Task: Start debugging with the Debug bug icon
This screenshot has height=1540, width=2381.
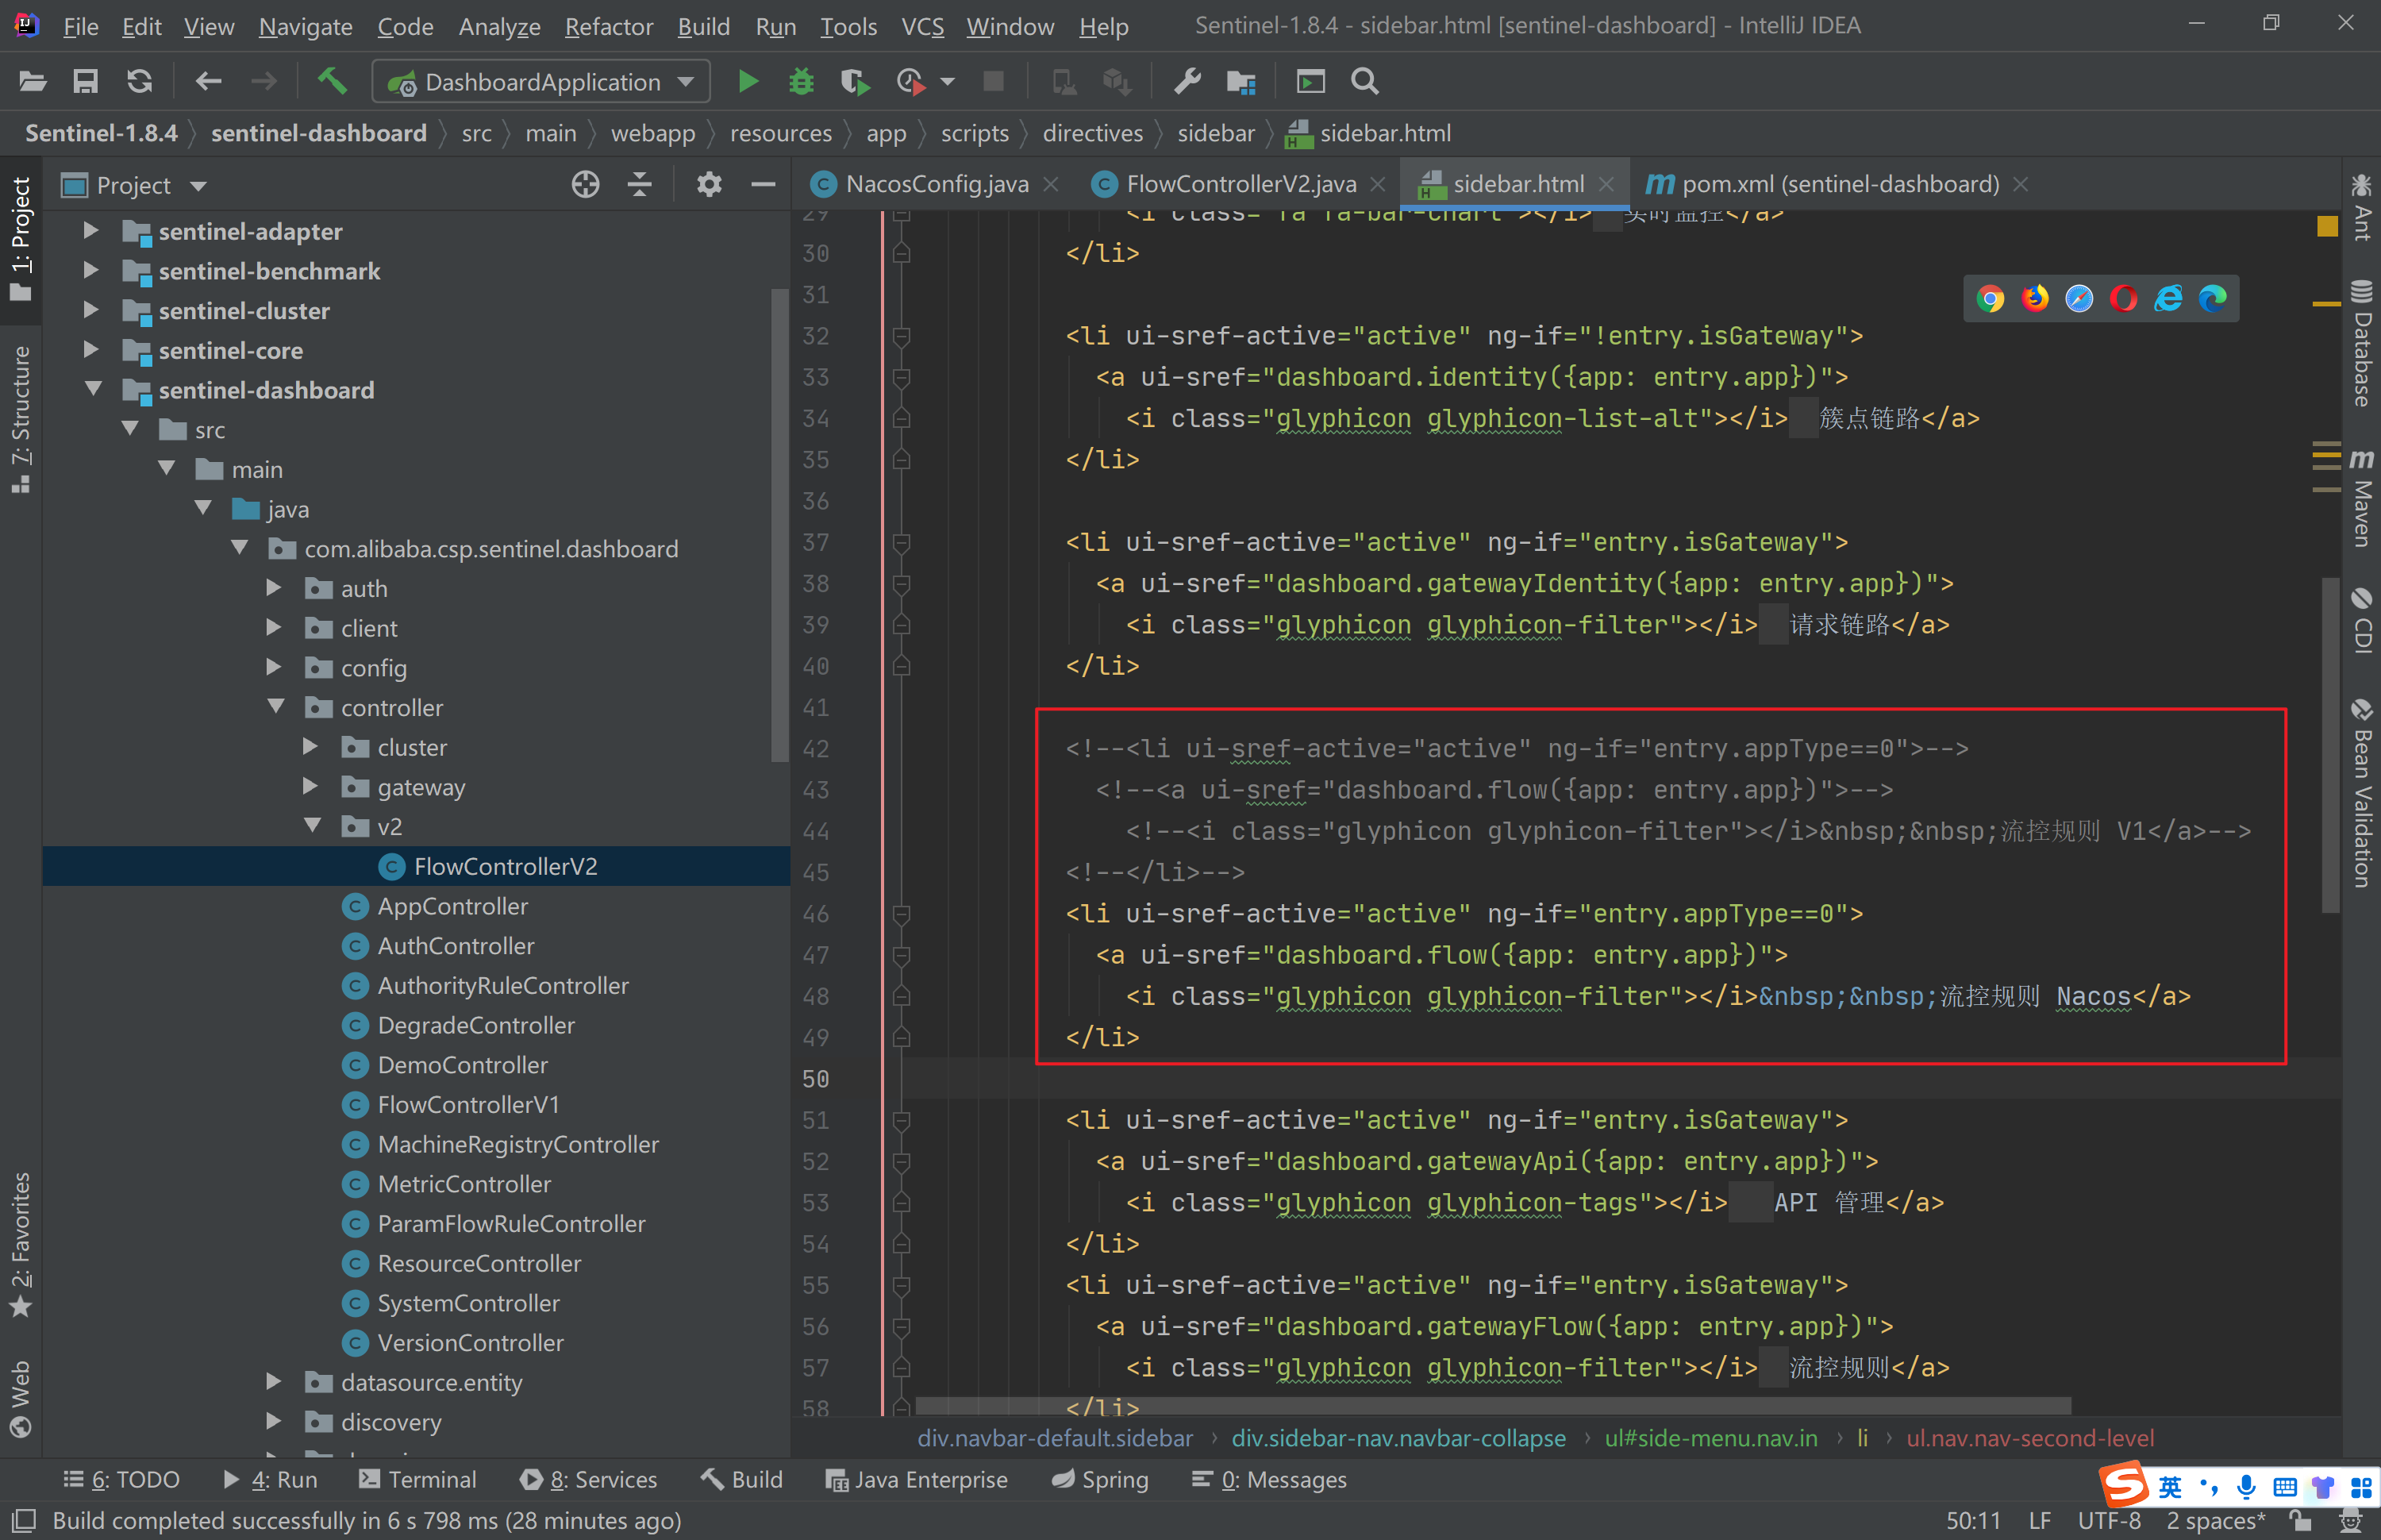Action: (x=801, y=81)
